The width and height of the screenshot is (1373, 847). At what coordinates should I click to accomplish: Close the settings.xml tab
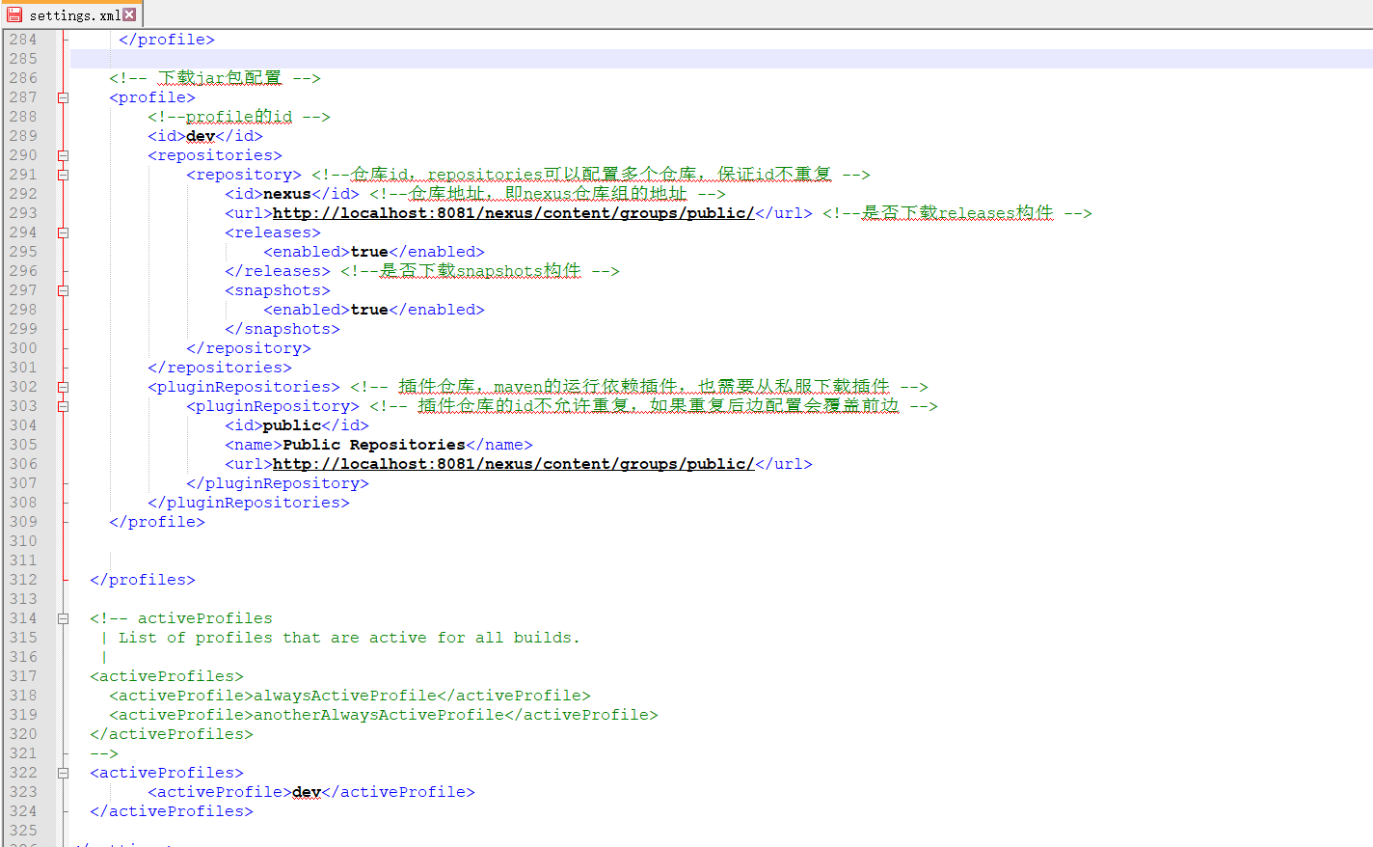coord(129,14)
